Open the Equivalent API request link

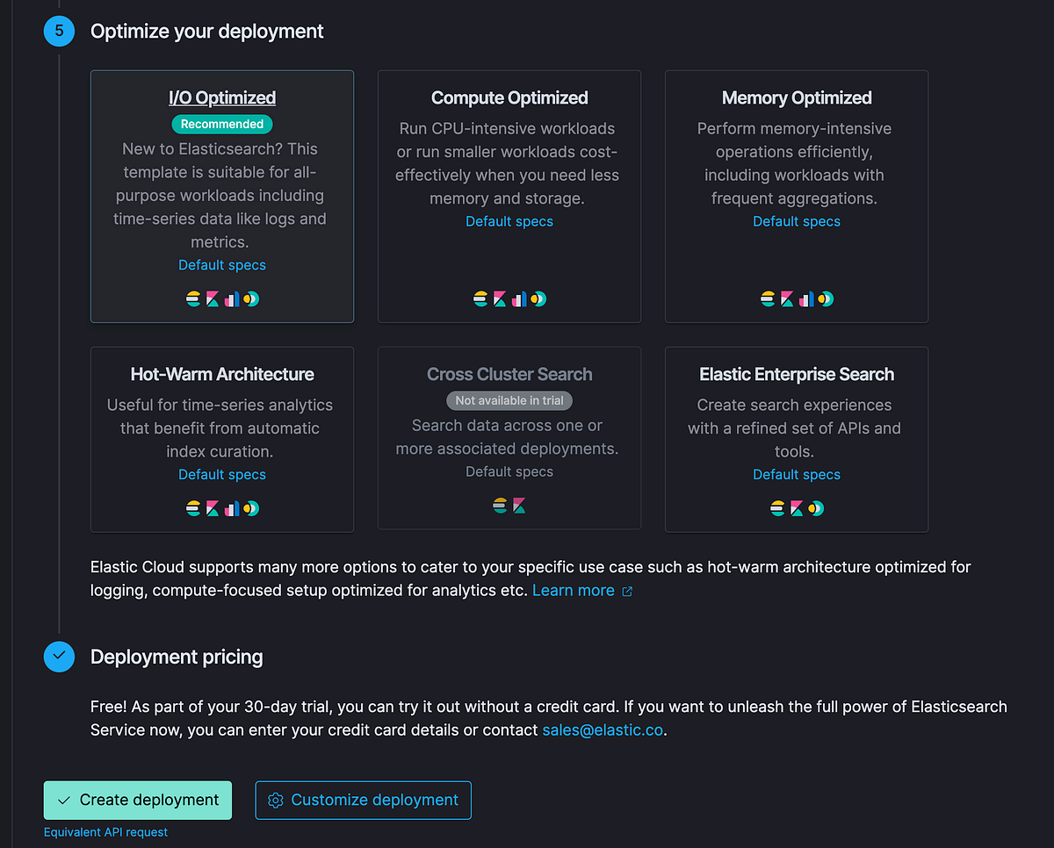(x=105, y=832)
